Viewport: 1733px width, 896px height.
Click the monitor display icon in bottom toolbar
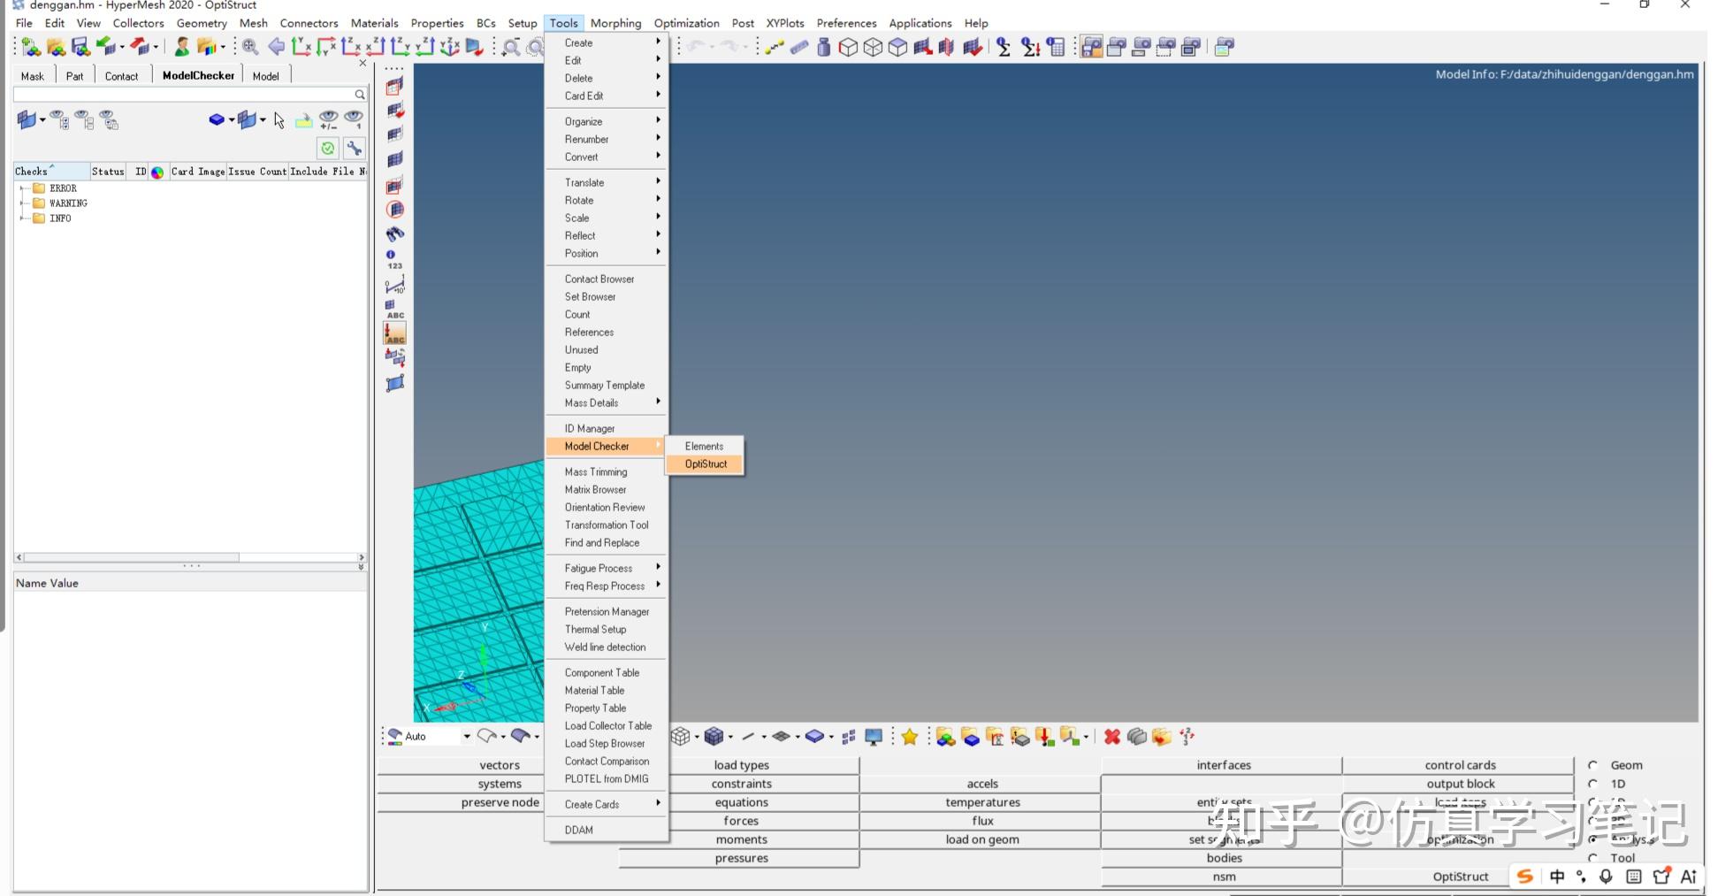(874, 736)
